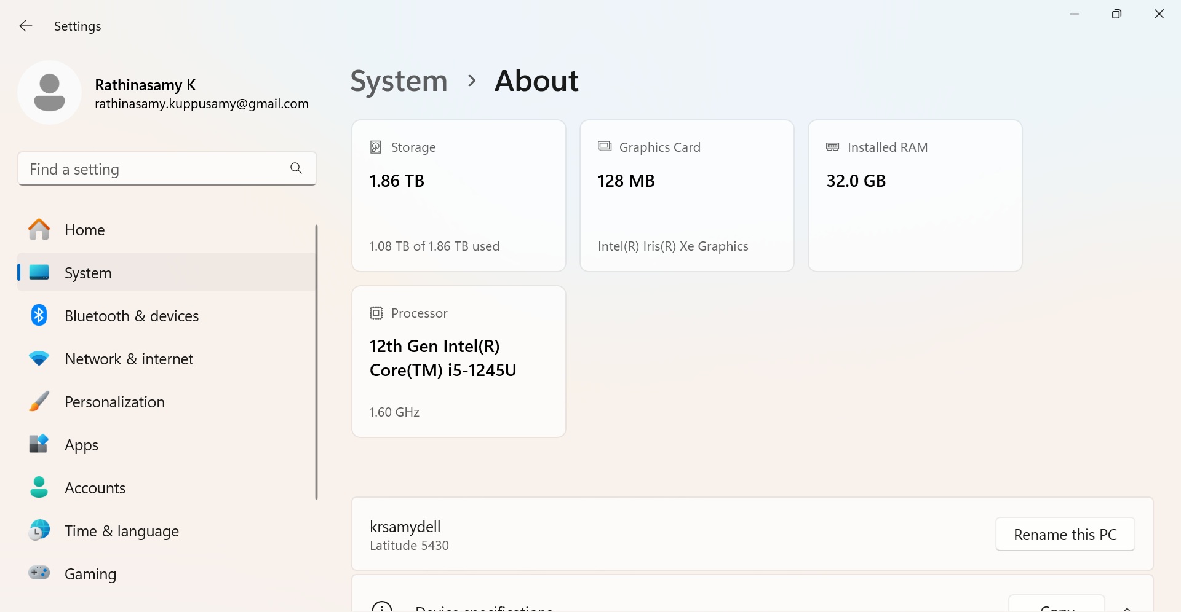Open Apps settings section
The height and width of the screenshot is (612, 1181).
[x=167, y=445]
